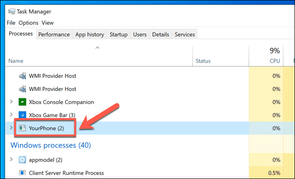The height and width of the screenshot is (179, 295).
Task: Click the Task Manager title bar icon
Action: tap(11, 11)
